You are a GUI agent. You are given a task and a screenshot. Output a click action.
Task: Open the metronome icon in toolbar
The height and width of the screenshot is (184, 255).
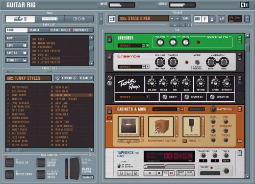pos(212,19)
